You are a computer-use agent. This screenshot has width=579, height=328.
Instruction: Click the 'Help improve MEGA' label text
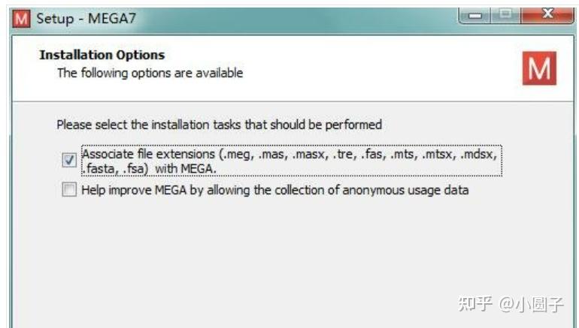[x=274, y=191]
